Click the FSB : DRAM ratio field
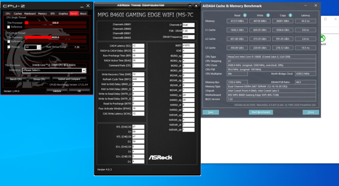339x186 pixels. (x=188, y=31)
